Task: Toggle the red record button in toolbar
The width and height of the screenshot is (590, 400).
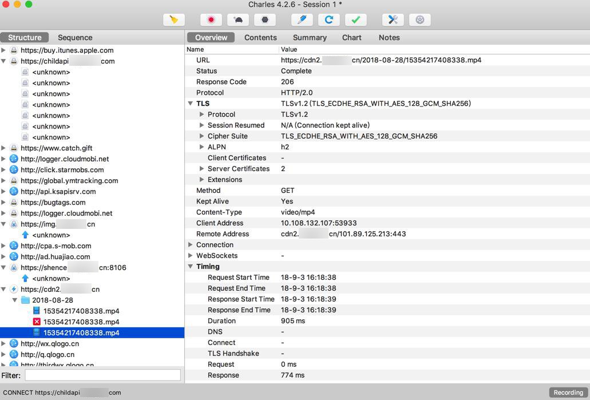Action: point(211,19)
